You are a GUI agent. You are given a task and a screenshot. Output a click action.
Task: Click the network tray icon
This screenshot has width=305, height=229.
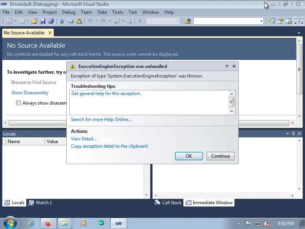point(257,224)
